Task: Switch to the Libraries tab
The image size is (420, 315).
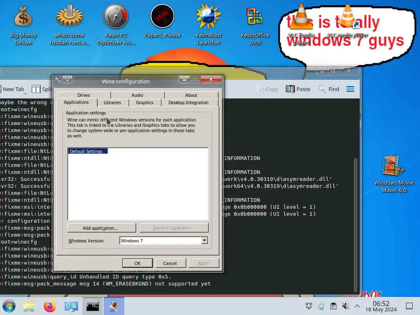Action: (112, 103)
